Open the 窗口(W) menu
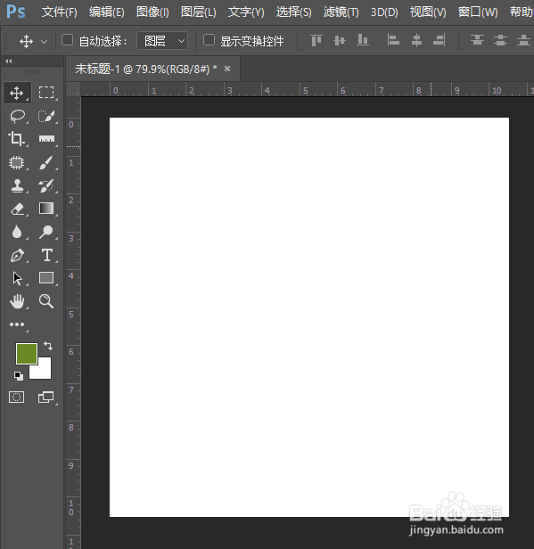Image resolution: width=534 pixels, height=549 pixels. 478,12
